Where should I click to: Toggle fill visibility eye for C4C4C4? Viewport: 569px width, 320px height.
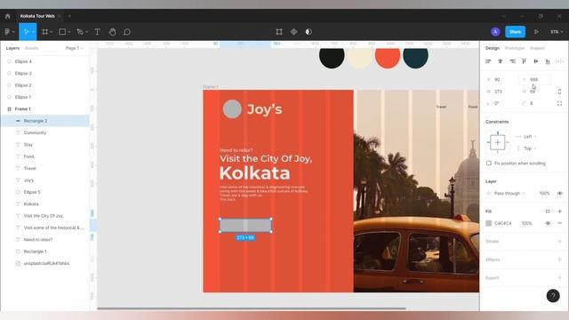pyautogui.click(x=548, y=223)
